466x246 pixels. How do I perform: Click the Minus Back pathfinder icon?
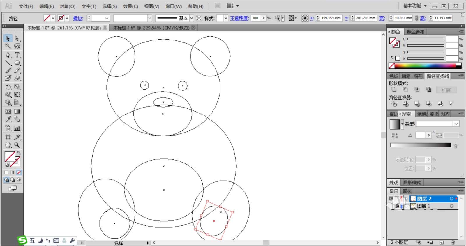tap(451, 104)
